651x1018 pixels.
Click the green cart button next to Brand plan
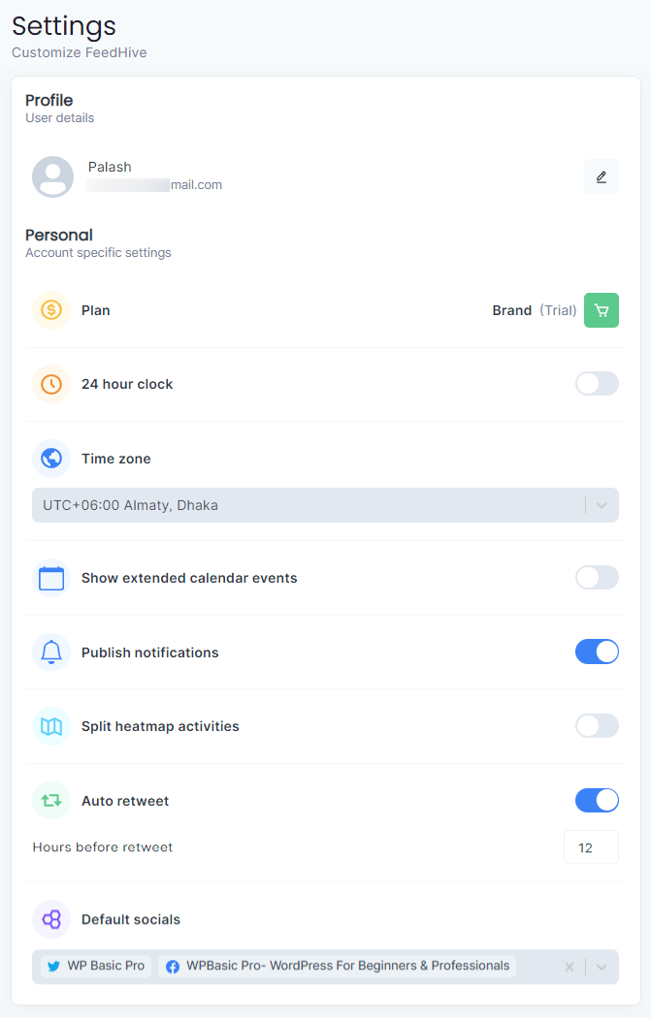(602, 309)
